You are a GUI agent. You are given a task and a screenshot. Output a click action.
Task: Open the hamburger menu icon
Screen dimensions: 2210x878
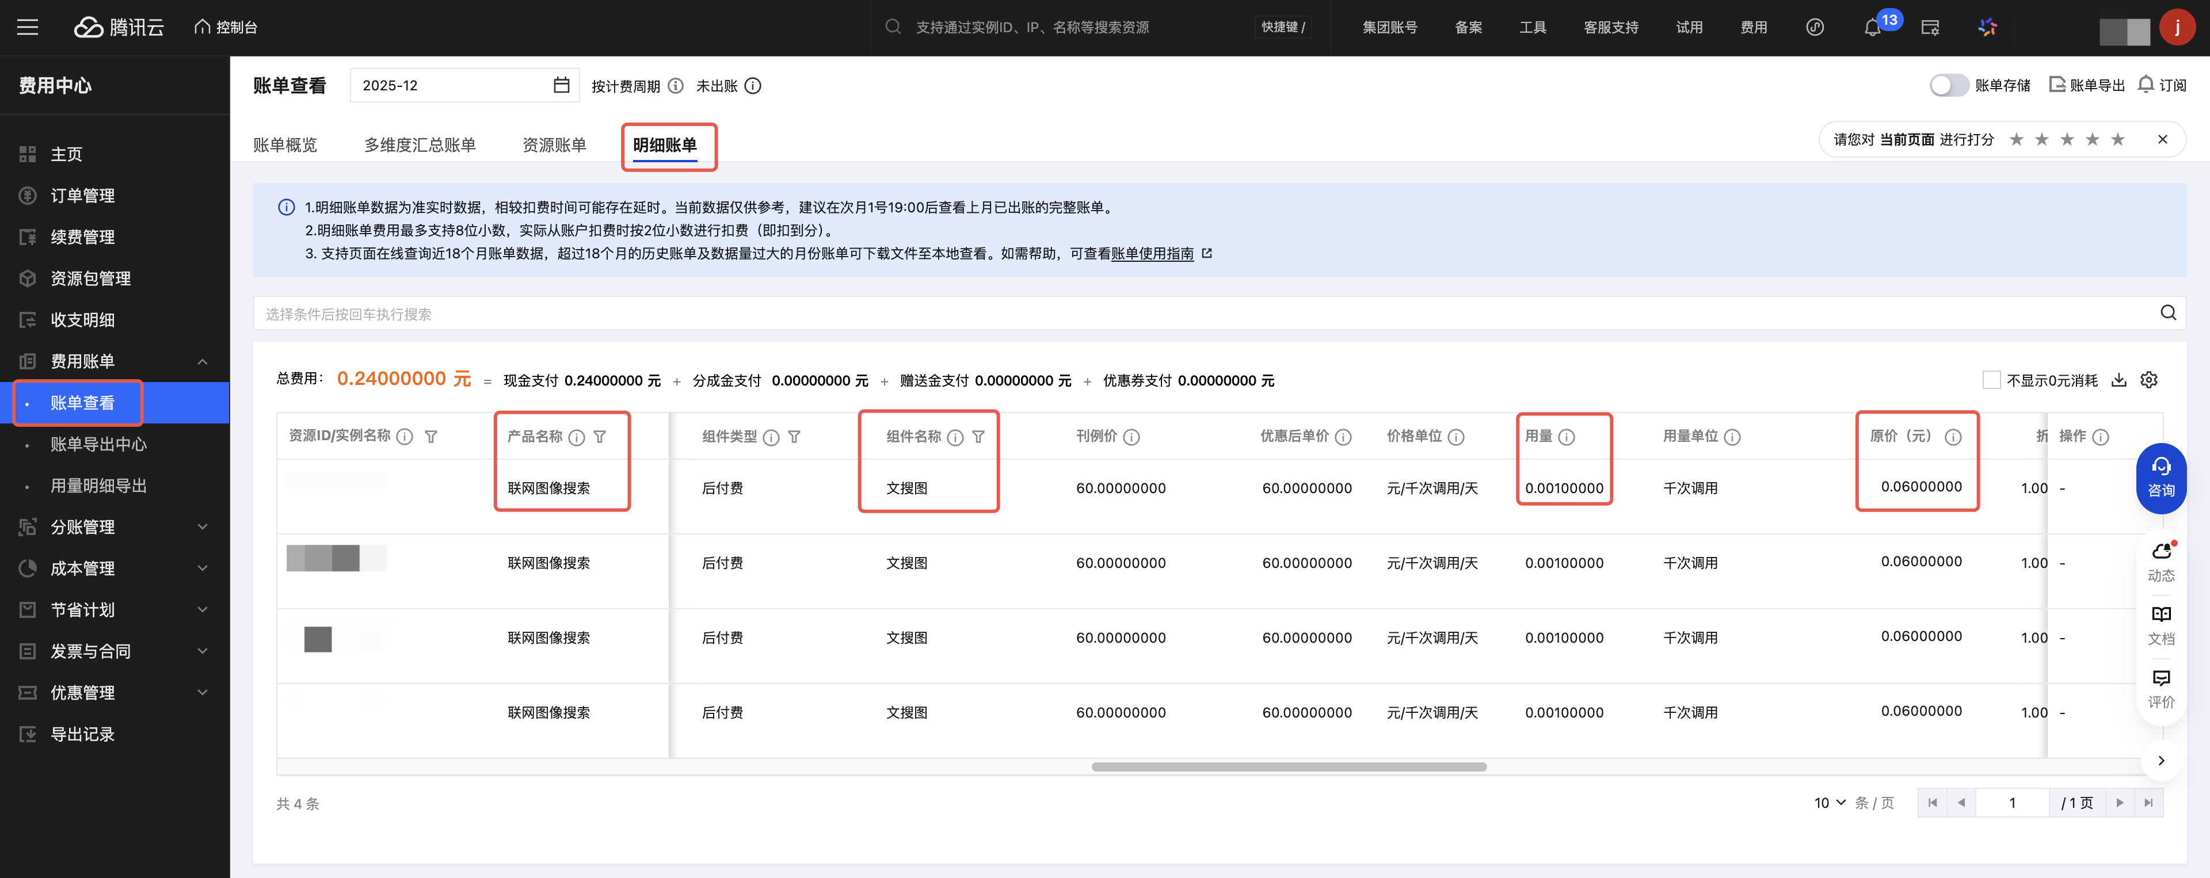(x=28, y=28)
